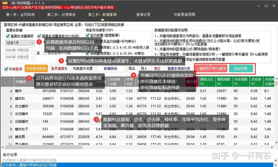Open the 第二步：过滤筛选 tab
This screenshot has width=278, height=167.
point(61,15)
